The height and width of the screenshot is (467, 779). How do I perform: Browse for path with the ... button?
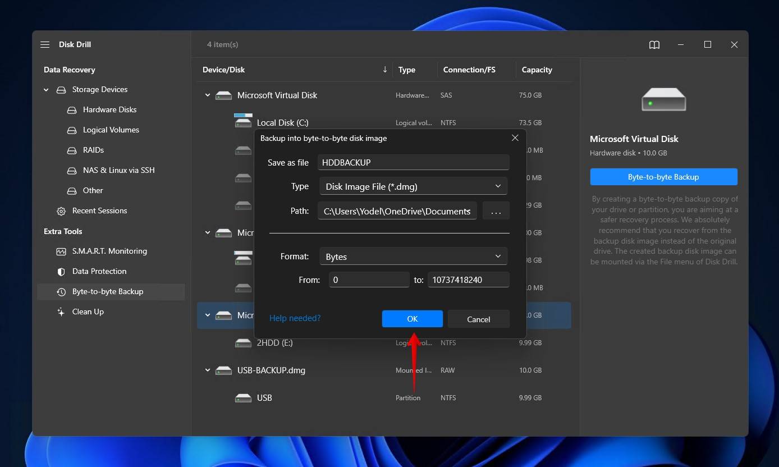[x=496, y=212]
